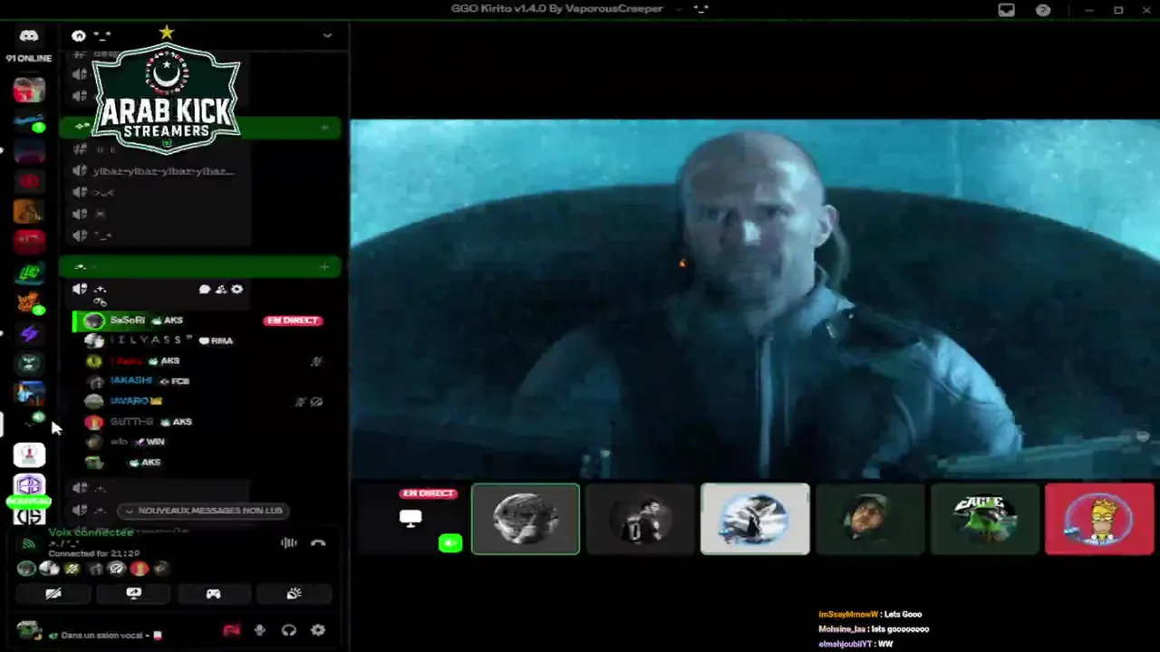Toggle headphones deafen in user panel
This screenshot has height=652, width=1160.
pos(289,630)
